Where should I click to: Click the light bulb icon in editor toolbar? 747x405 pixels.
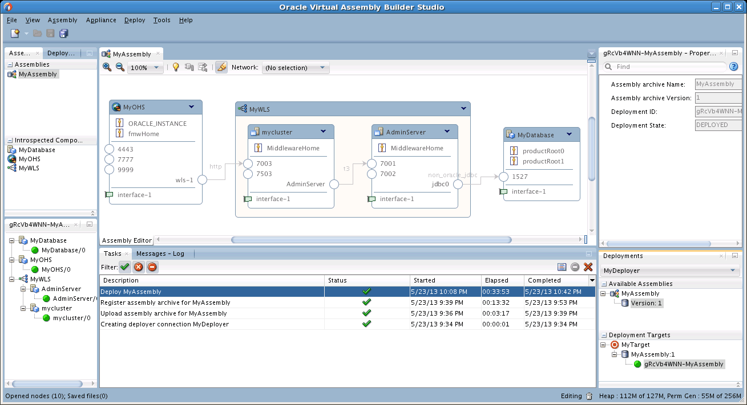point(176,67)
